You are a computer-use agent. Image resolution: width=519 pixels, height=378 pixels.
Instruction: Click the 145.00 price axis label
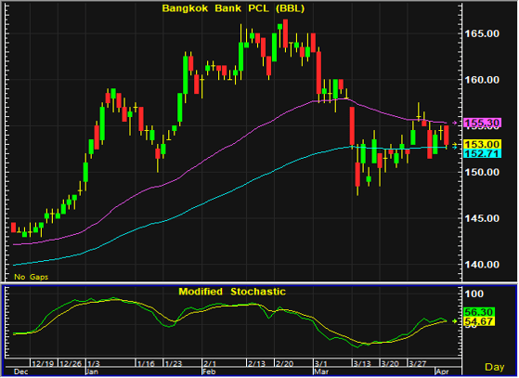click(482, 218)
